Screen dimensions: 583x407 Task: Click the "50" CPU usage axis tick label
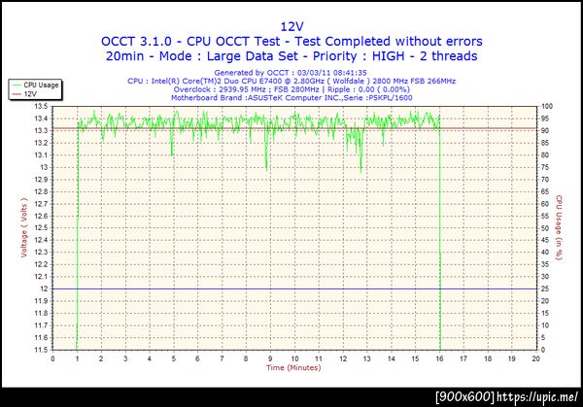[x=545, y=228]
